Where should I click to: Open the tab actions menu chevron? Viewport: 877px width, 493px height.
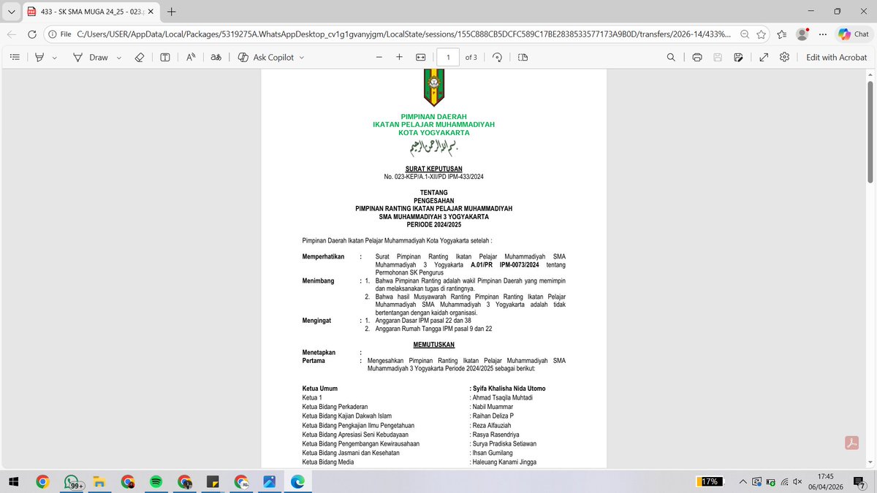pyautogui.click(x=10, y=12)
